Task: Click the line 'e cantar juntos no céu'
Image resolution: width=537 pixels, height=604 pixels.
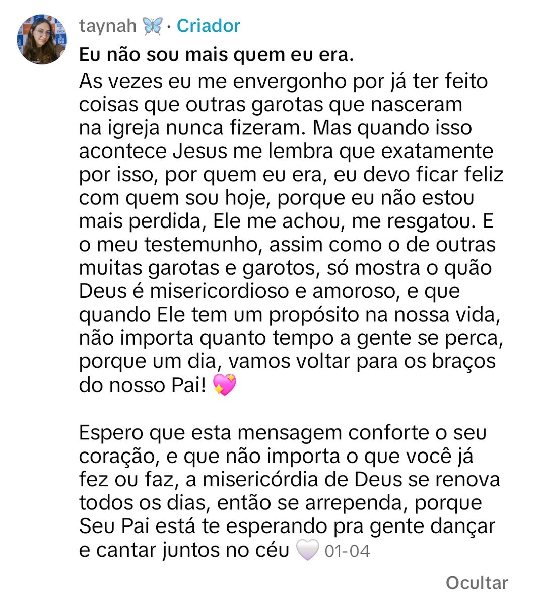Action: pyautogui.click(x=184, y=550)
